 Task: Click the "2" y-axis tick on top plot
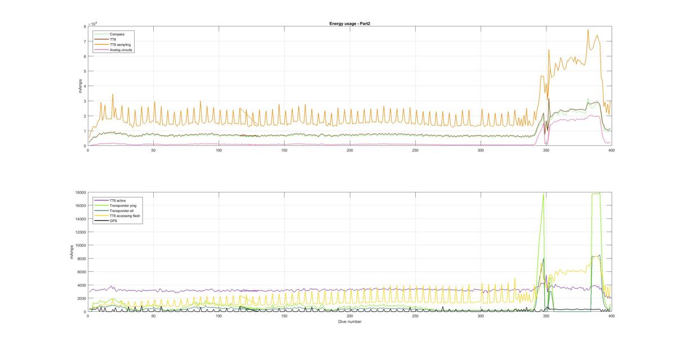(x=84, y=116)
